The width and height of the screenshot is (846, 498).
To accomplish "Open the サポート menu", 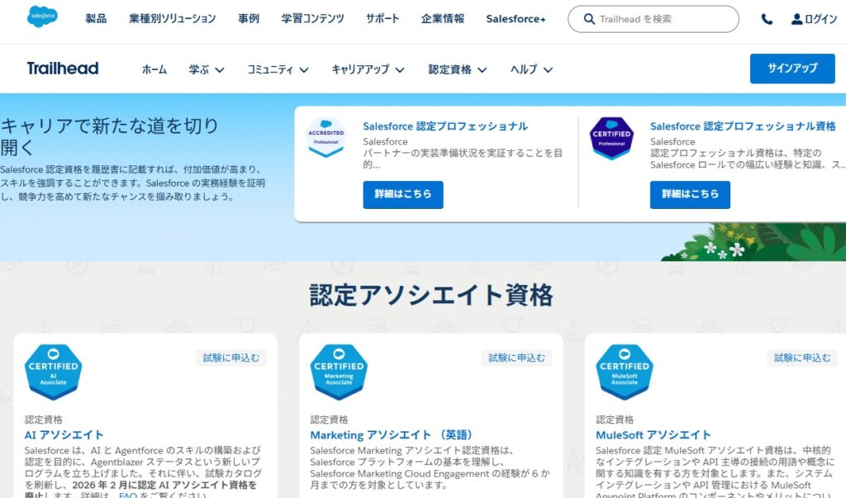I will pos(383,19).
